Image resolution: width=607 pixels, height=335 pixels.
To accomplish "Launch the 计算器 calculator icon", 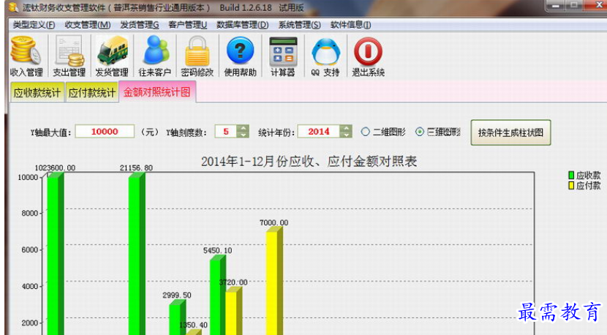I will [x=283, y=51].
